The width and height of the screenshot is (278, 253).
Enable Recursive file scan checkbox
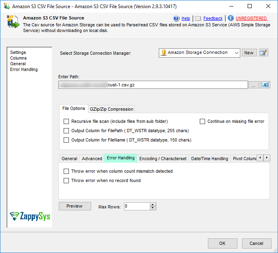(x=66, y=121)
